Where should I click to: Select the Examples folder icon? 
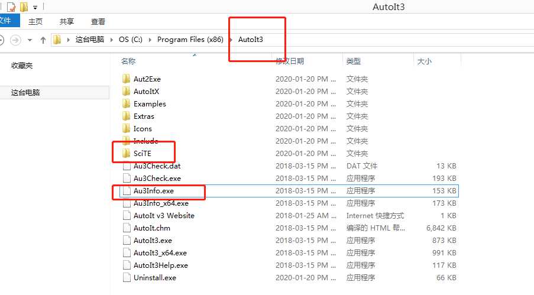point(126,104)
